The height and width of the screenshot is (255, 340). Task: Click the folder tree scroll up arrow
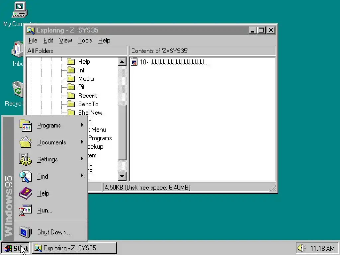click(122, 62)
